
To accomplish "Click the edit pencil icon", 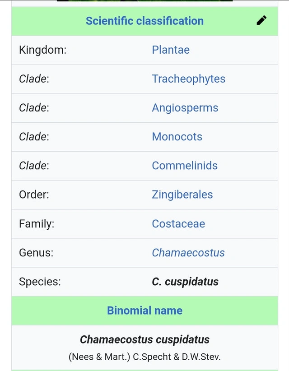I will pyautogui.click(x=261, y=20).
